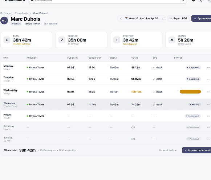Viewport: 211px width, 180px height.
Task: Go to next week arrow
Action: (163, 19)
